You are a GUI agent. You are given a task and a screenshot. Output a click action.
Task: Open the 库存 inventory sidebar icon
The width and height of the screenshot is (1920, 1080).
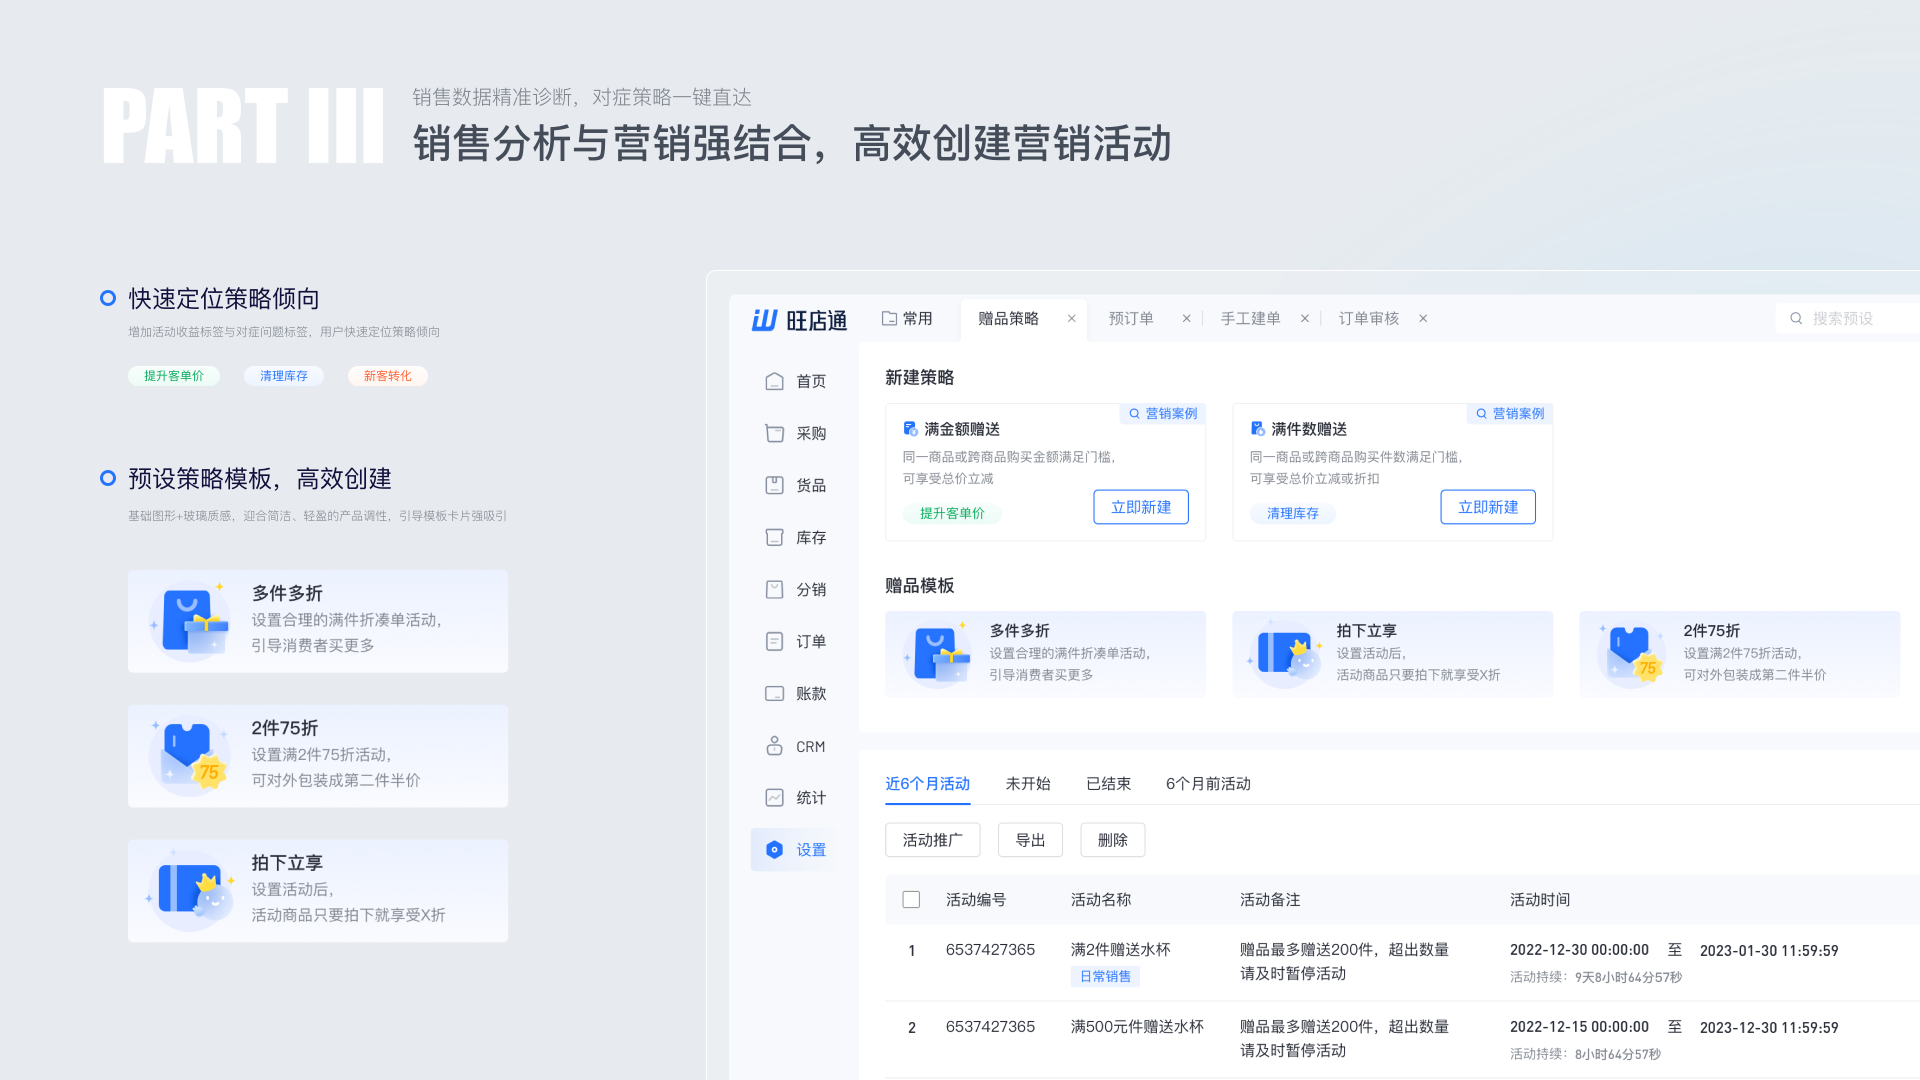pyautogui.click(x=774, y=537)
